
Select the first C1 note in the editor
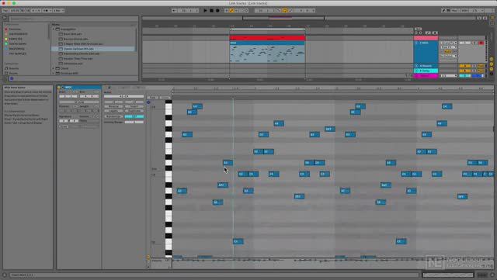(x=238, y=241)
